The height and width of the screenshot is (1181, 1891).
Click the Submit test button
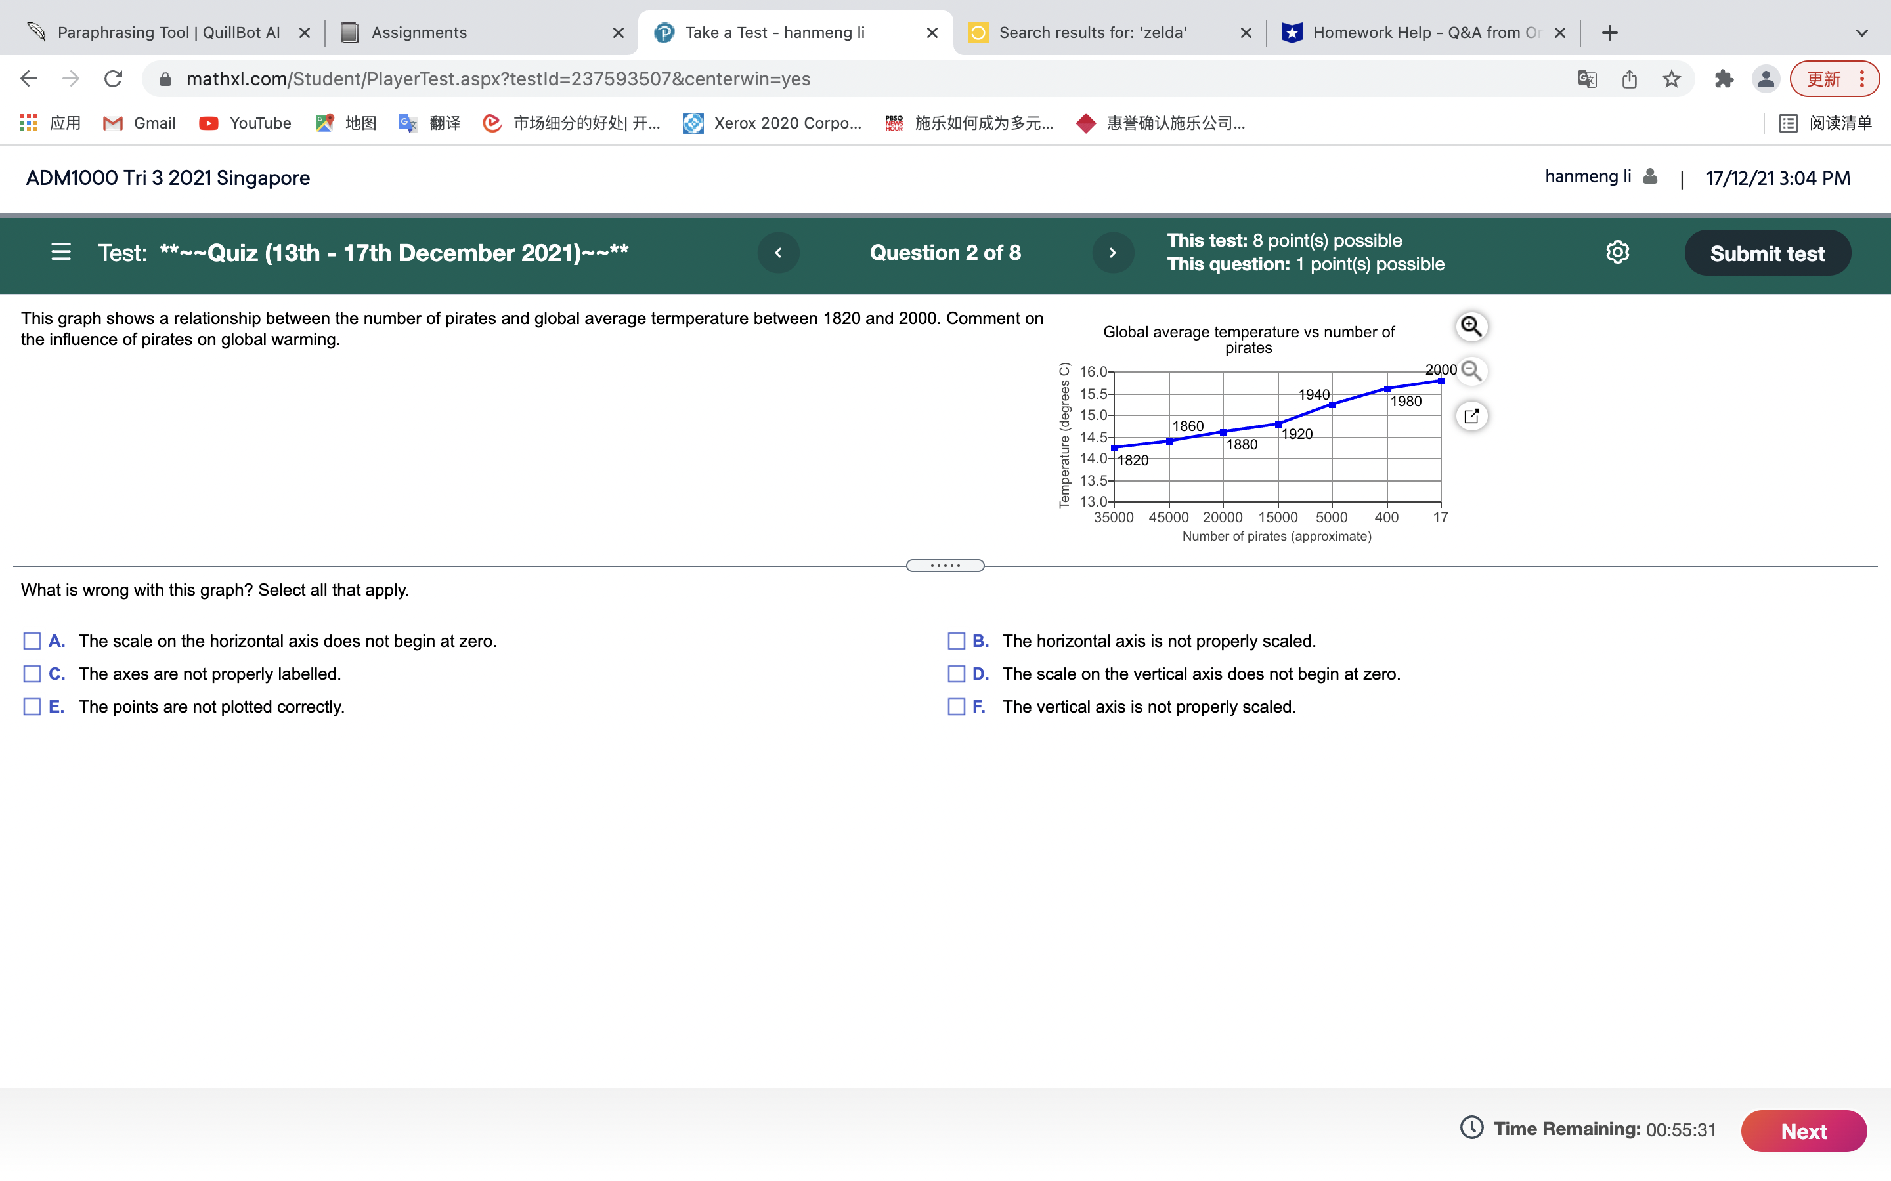click(1767, 251)
